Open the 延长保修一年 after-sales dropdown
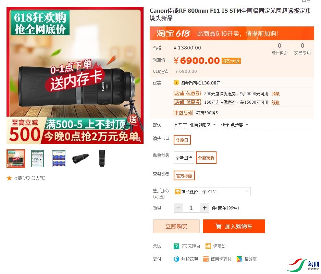Image resolution: width=321 pixels, height=274 pixels. (x=212, y=192)
